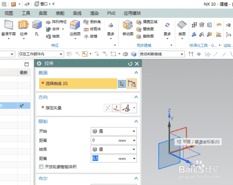
Task: Switch to the 曲面 tab
Action: tap(43, 13)
